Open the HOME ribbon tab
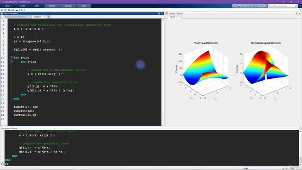The height and width of the screenshot is (170, 302). point(8,6)
